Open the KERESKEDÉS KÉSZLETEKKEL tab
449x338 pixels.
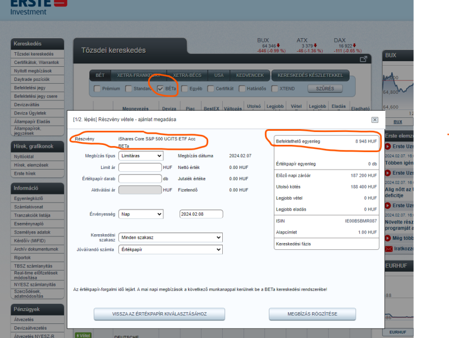pyautogui.click(x=310, y=75)
